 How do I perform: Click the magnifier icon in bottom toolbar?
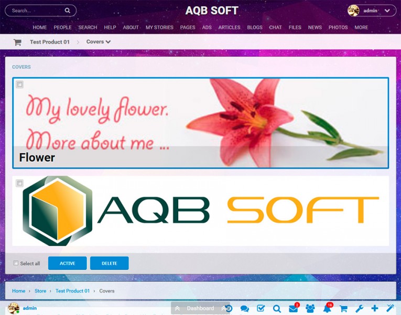277,309
